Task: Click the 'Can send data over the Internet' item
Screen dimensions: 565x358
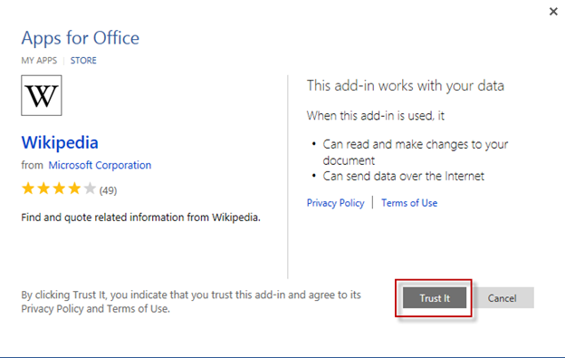Action: [x=403, y=176]
